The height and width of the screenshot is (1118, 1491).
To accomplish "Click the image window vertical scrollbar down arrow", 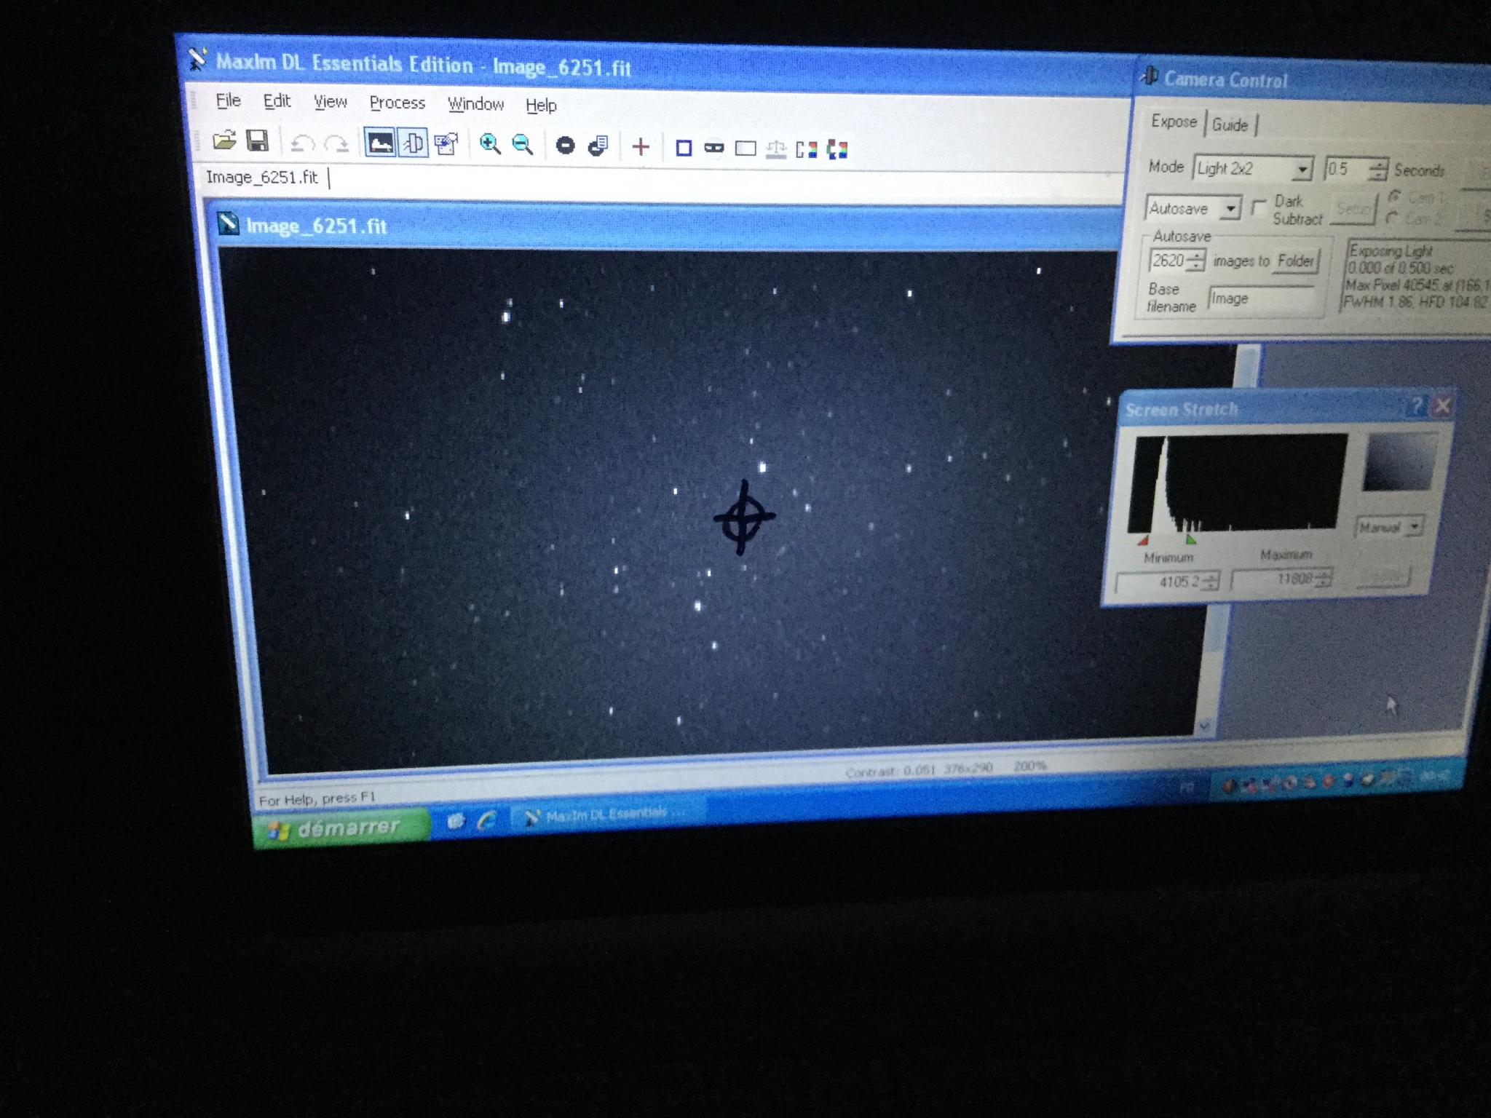I will [x=1203, y=725].
